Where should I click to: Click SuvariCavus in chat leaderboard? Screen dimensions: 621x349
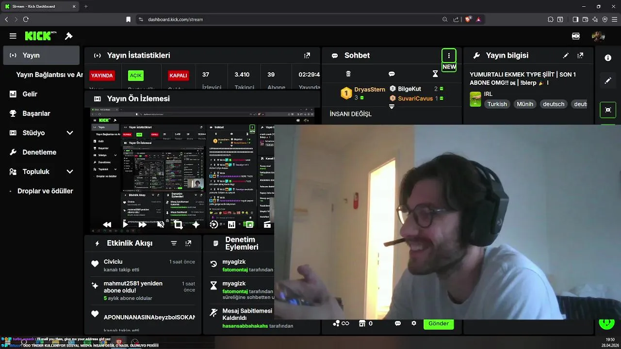point(415,98)
